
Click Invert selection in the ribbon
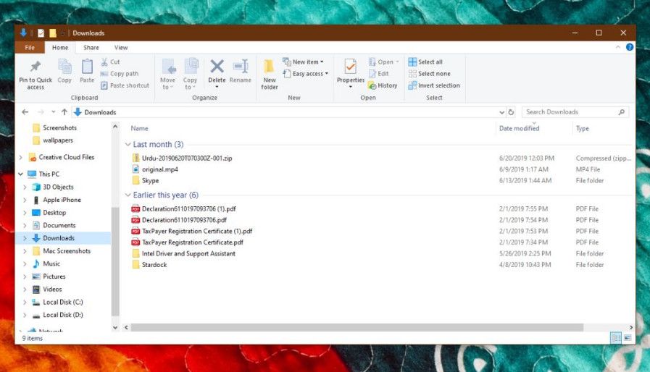click(433, 85)
